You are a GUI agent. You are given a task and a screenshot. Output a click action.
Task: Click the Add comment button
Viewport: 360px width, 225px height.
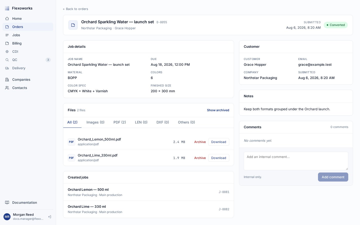coord(333,177)
